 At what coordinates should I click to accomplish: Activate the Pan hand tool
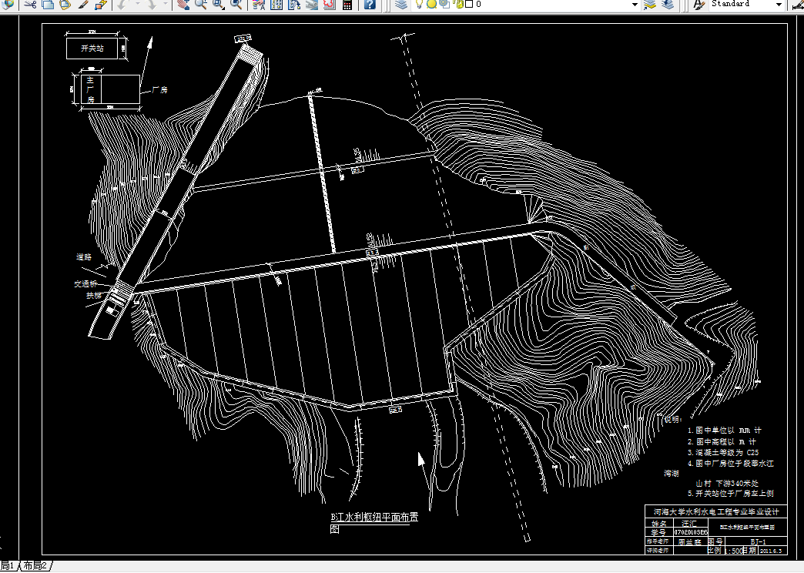point(183,5)
